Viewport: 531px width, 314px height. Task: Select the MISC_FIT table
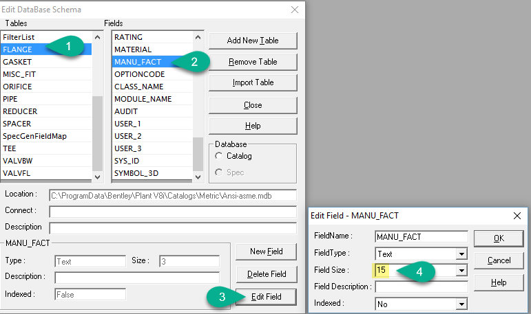pos(46,74)
